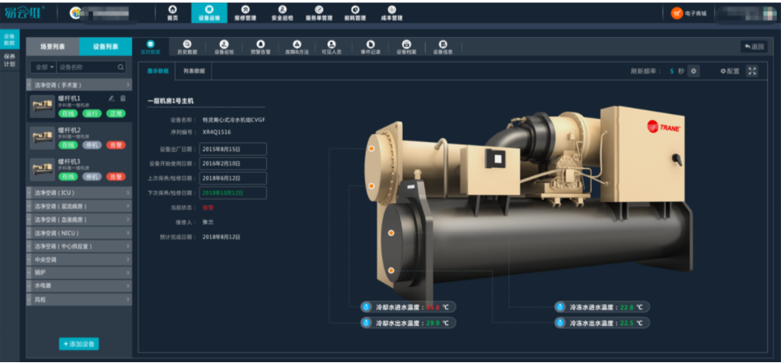The height and width of the screenshot is (363, 781).
Task: Click 设备出厂日期 field 2015年8月15日
Action: tap(233, 149)
